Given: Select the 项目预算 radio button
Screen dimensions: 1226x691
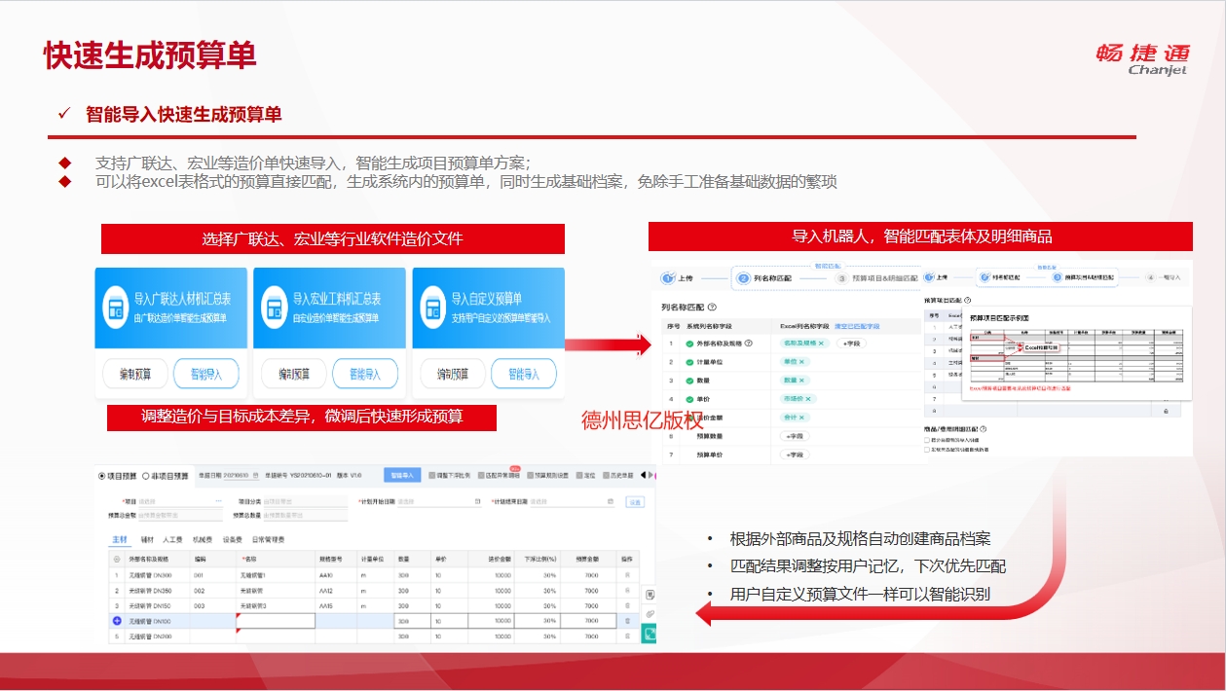Looking at the screenshot, I should pyautogui.click(x=102, y=476).
